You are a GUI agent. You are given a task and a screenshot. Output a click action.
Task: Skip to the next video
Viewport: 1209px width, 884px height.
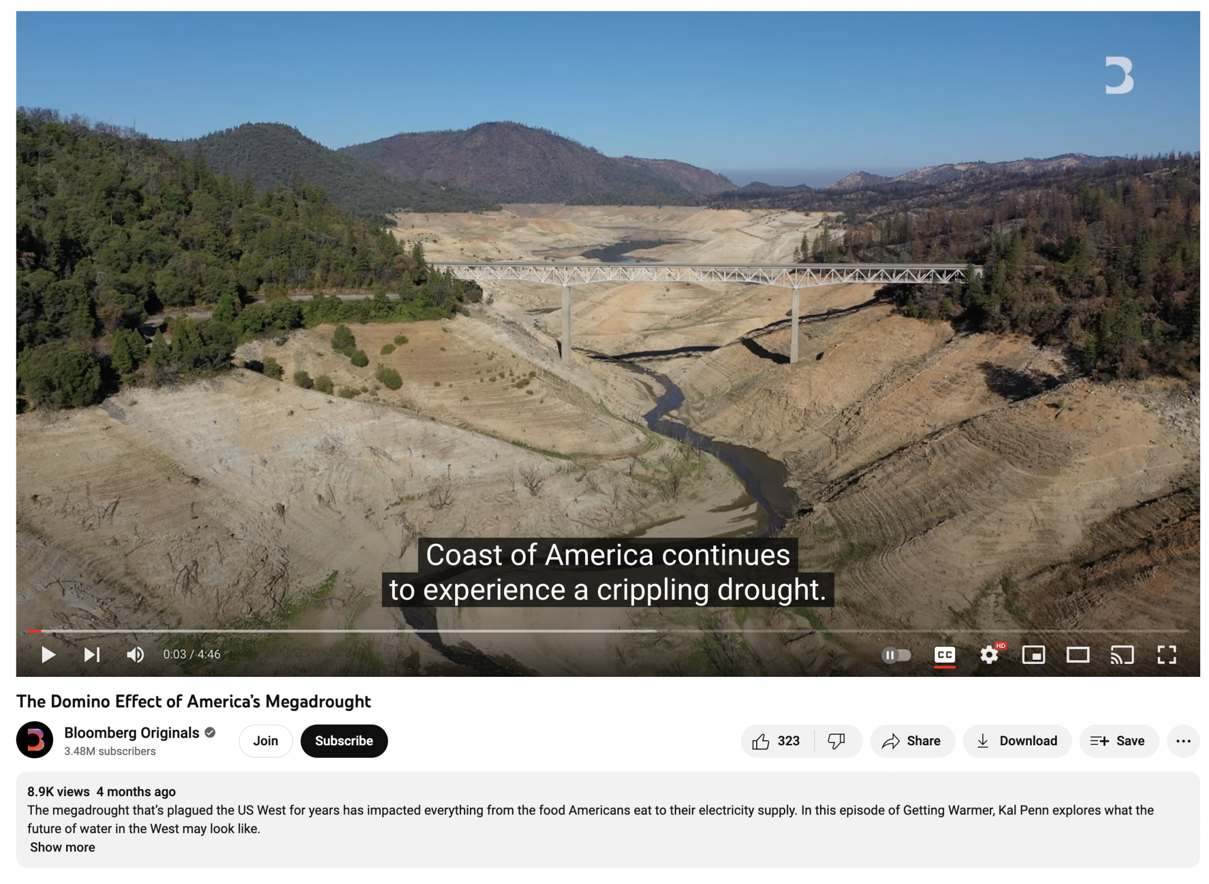92,654
